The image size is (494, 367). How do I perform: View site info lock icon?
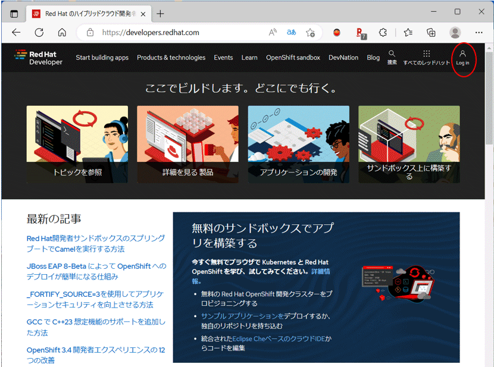(90, 33)
